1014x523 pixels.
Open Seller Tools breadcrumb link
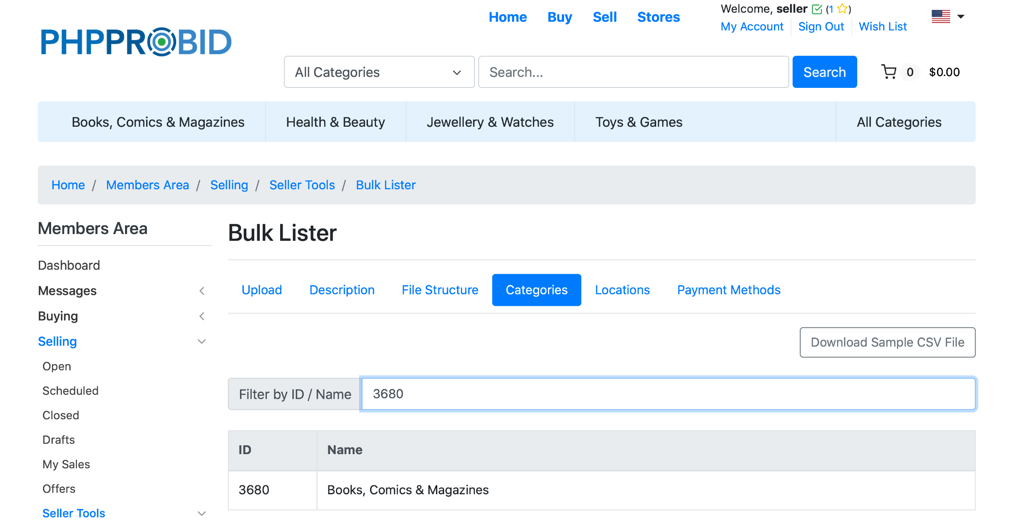(302, 185)
